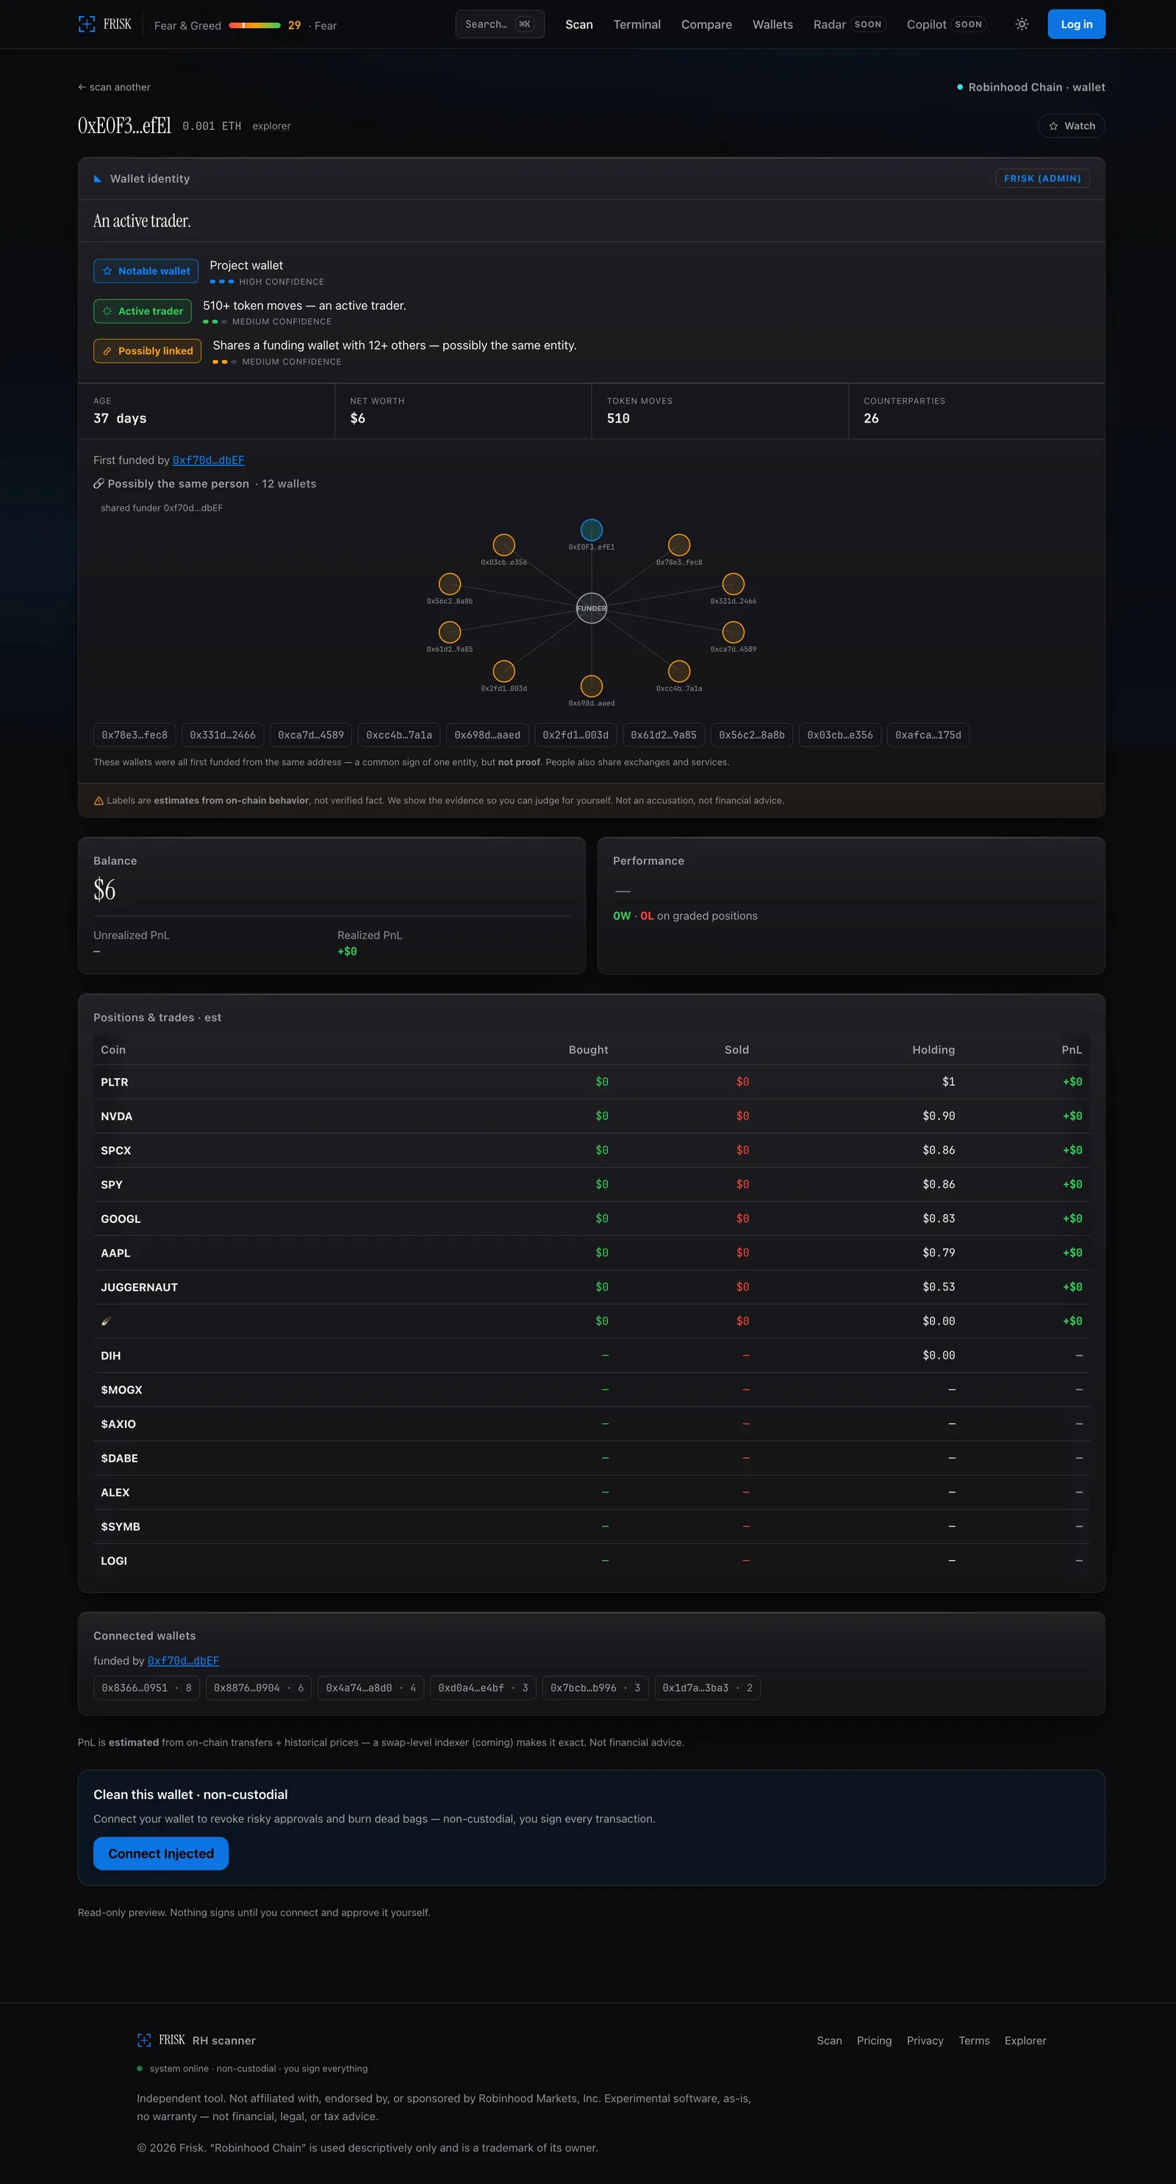Click the AAPL holding value $0.79
Image resolution: width=1176 pixels, height=2184 pixels.
939,1253
